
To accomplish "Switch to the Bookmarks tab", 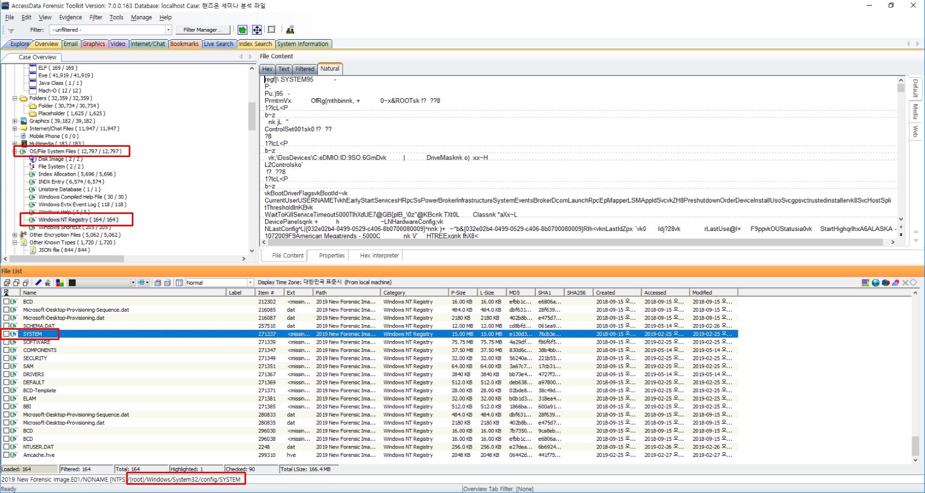I will click(x=184, y=44).
